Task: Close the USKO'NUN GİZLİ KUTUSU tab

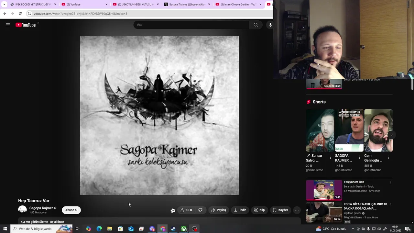Action: click(x=158, y=5)
